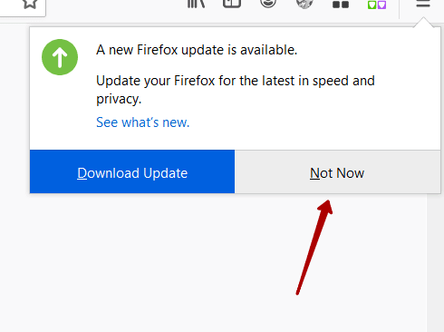
Task: Open the Firefox Account avatar icon
Action: pyautogui.click(x=268, y=4)
